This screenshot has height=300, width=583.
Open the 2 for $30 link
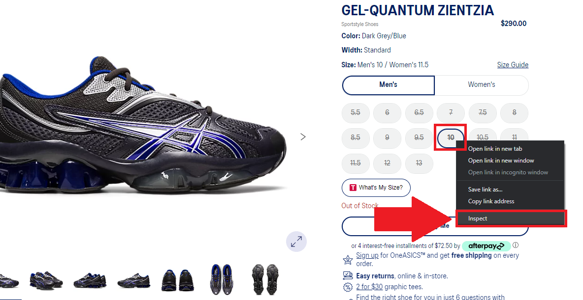[x=369, y=287]
